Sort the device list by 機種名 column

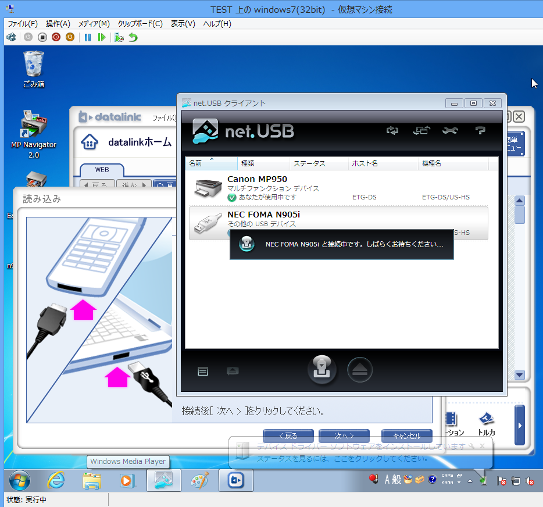tap(453, 163)
